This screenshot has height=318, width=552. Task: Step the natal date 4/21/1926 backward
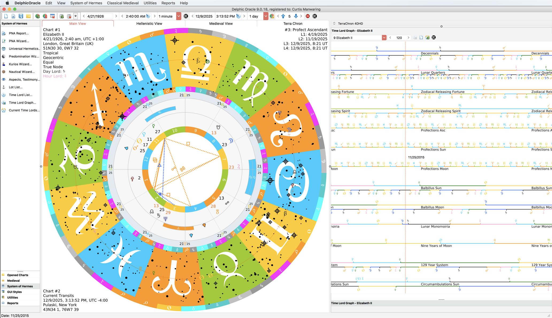pyautogui.click(x=84, y=16)
